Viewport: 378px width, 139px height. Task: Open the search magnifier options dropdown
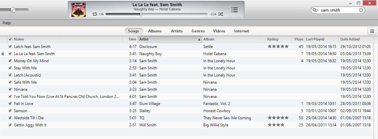click(315, 10)
